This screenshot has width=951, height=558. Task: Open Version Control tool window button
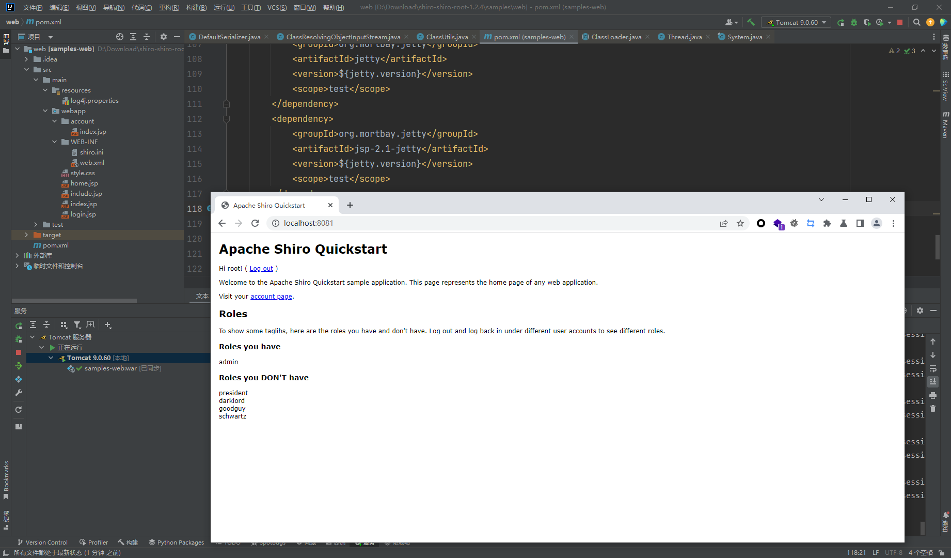click(42, 542)
